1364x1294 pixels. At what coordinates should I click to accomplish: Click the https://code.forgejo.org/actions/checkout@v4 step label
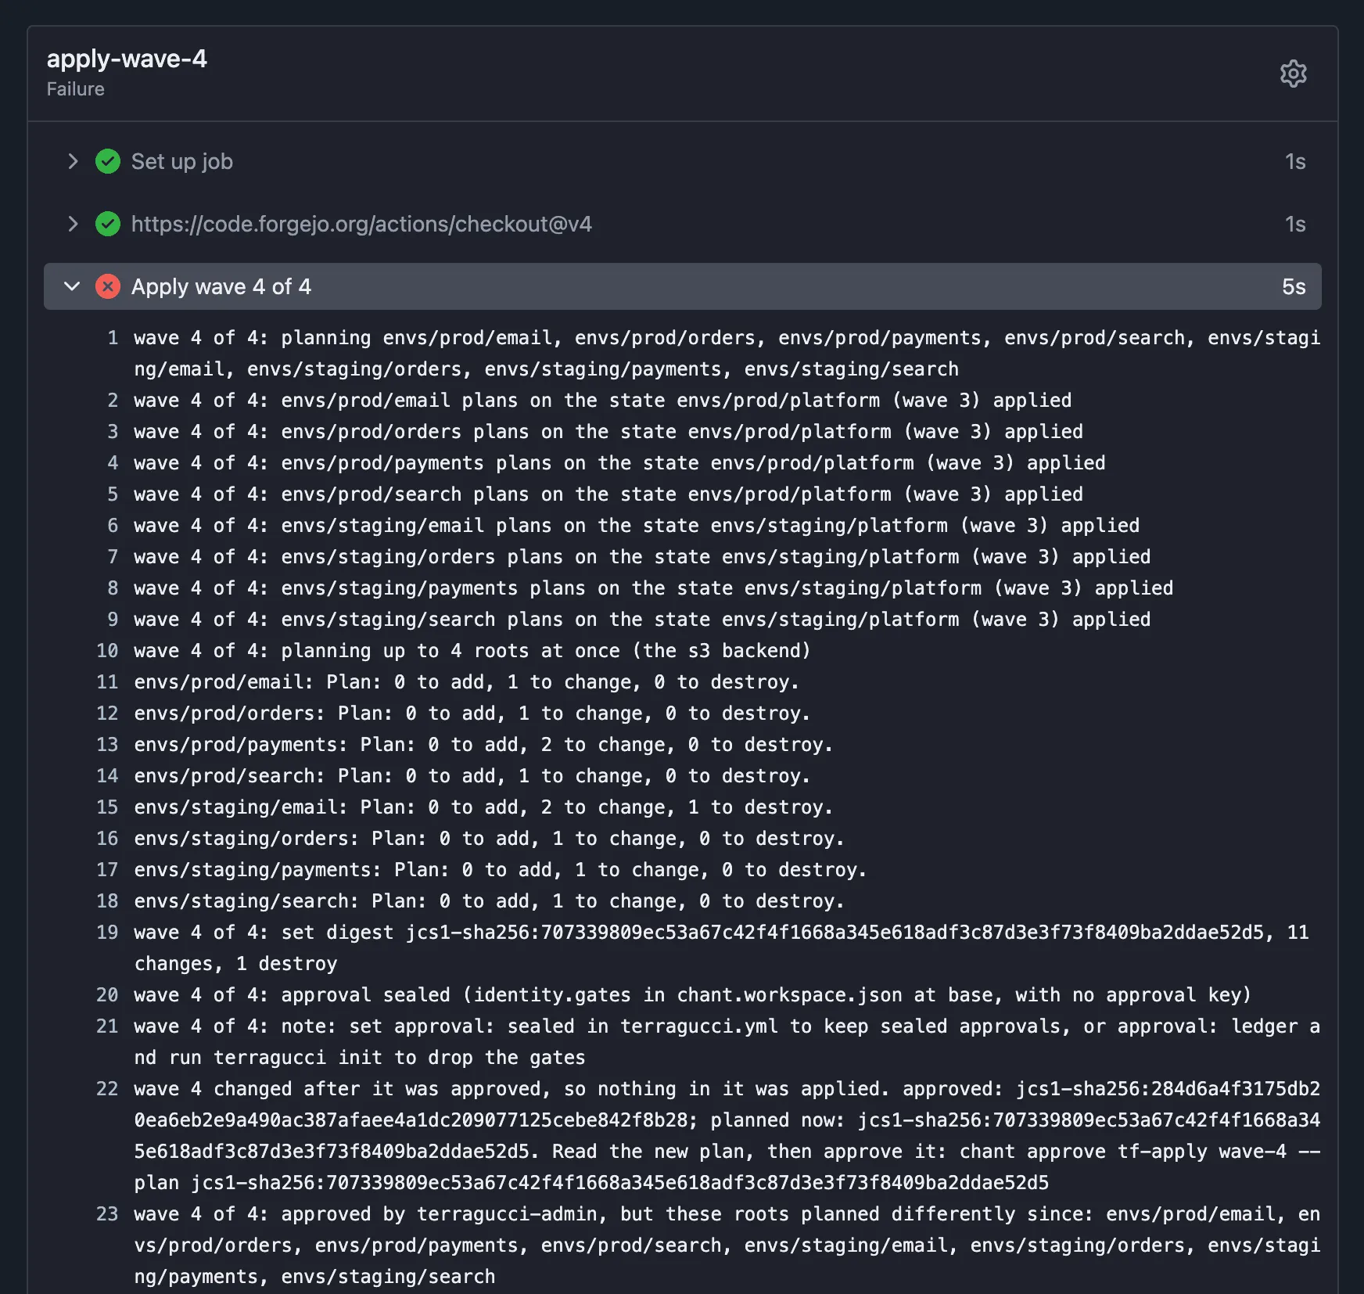pyautogui.click(x=361, y=224)
